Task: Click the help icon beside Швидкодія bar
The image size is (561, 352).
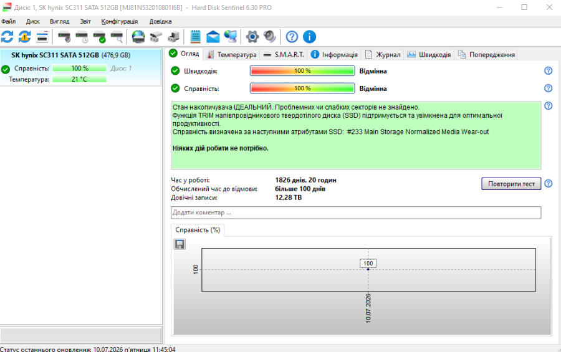Action: pyautogui.click(x=548, y=71)
